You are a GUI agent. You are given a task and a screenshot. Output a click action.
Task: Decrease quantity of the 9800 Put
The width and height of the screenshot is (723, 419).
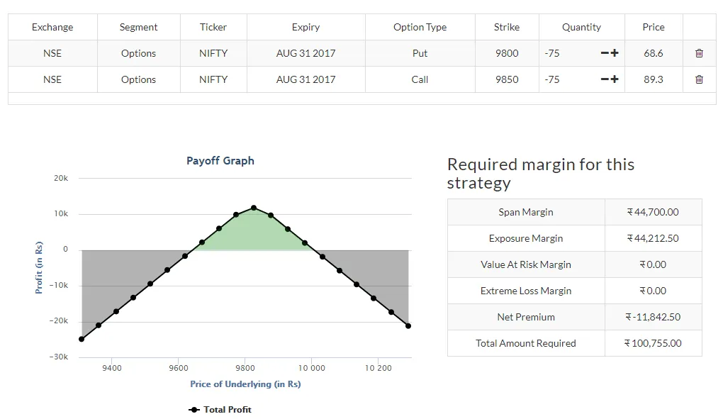pos(605,53)
